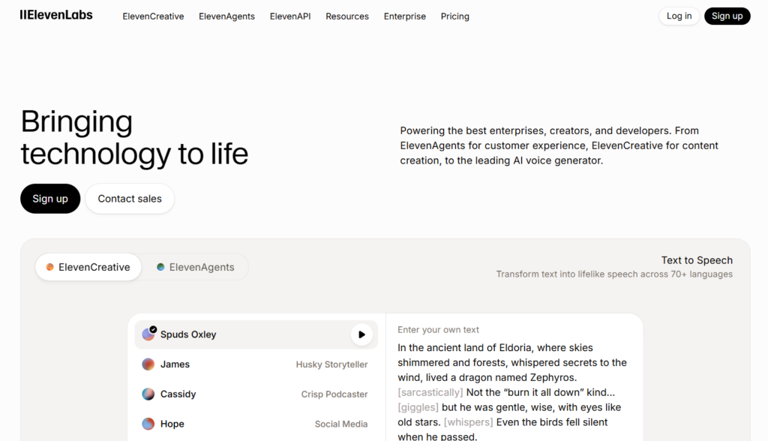This screenshot has width=768, height=441.
Task: Select the James Husky Storyteller voice
Action: (255, 364)
